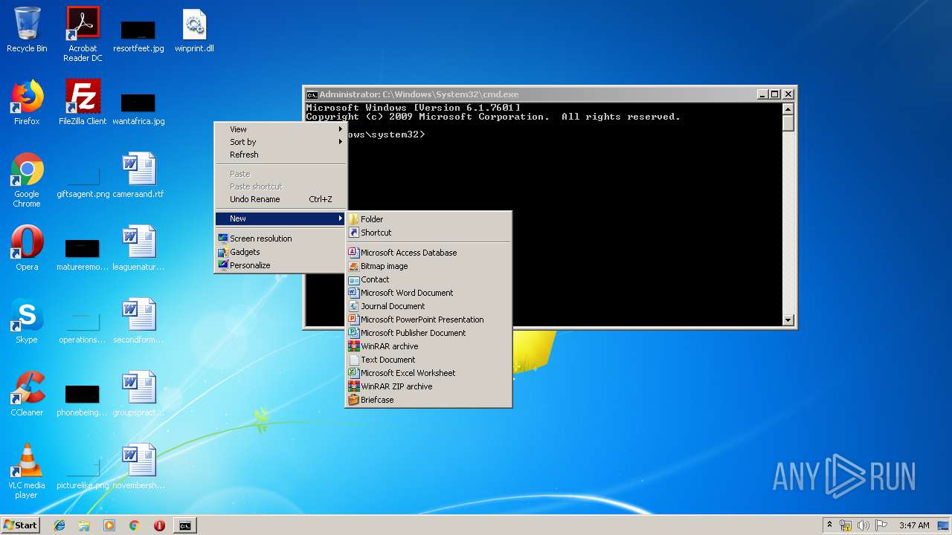Screen dimensions: 952x535
Task: Switch to cmd.exe taskbar button
Action: (184, 525)
